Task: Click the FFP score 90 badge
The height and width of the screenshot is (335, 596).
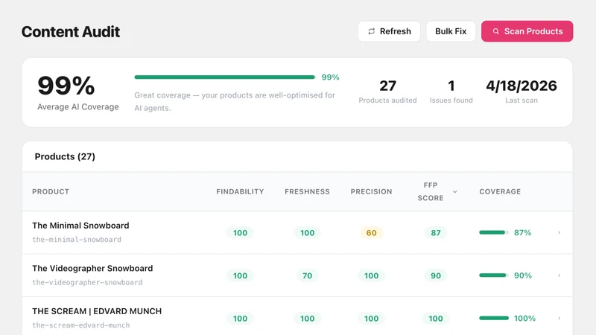Action: tap(436, 275)
